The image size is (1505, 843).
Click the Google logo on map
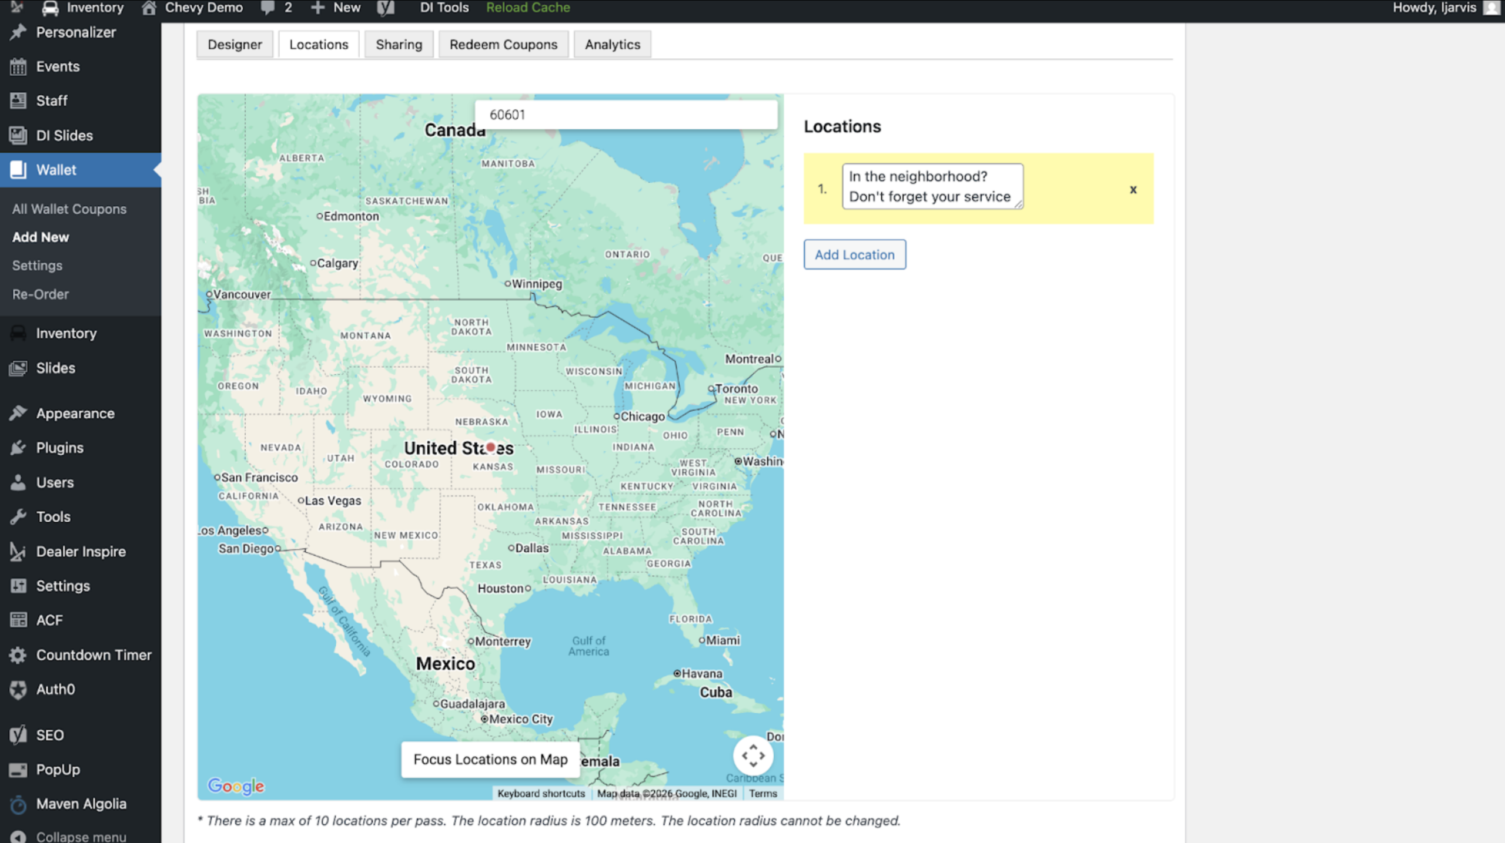click(236, 786)
